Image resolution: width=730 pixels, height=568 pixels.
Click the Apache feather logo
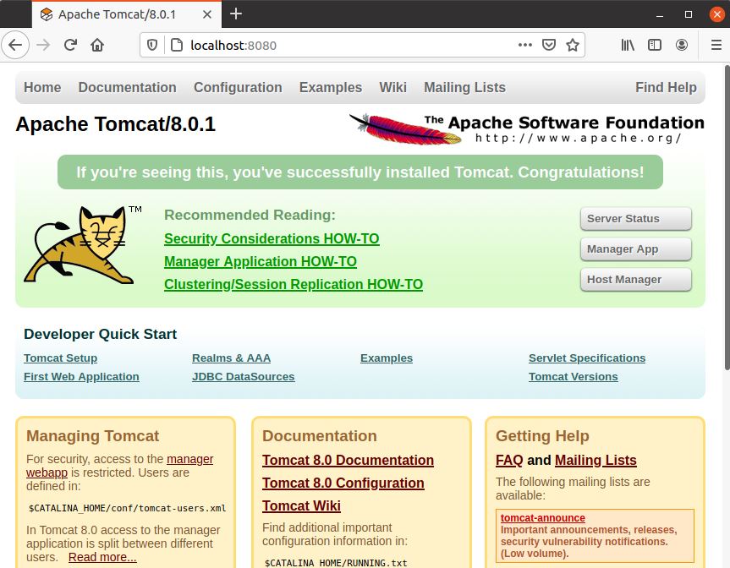(x=406, y=129)
